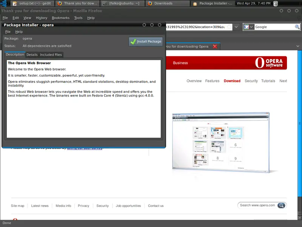The image size is (302, 227).
Task: Close the downloading Opera tab with red X
Action: (215, 46)
